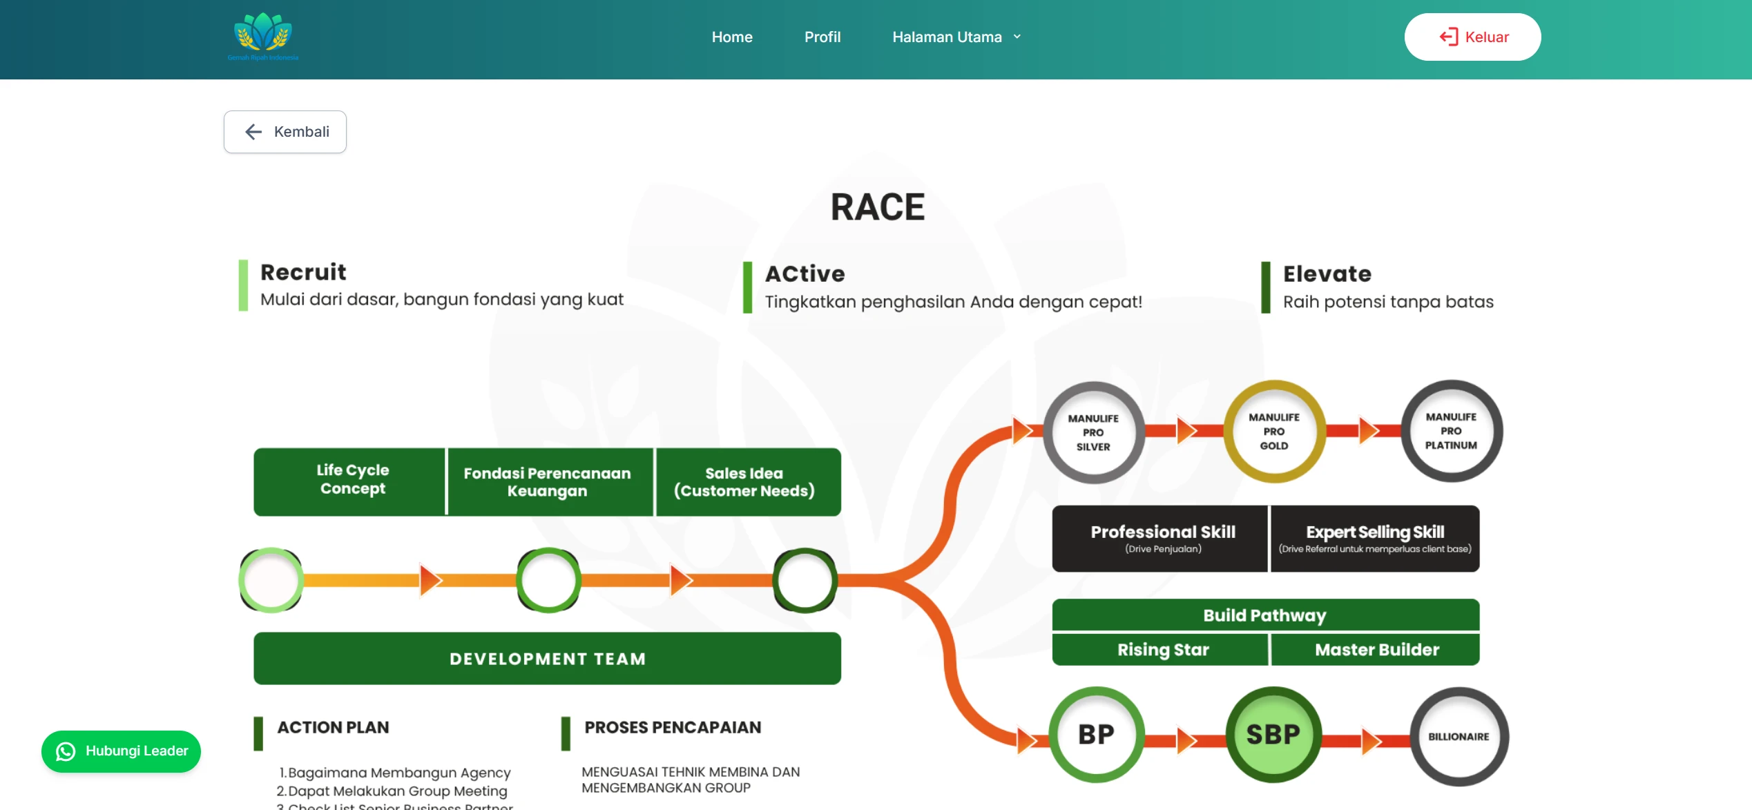The height and width of the screenshot is (810, 1752).
Task: Click the middle green timeline circle
Action: 548,580
